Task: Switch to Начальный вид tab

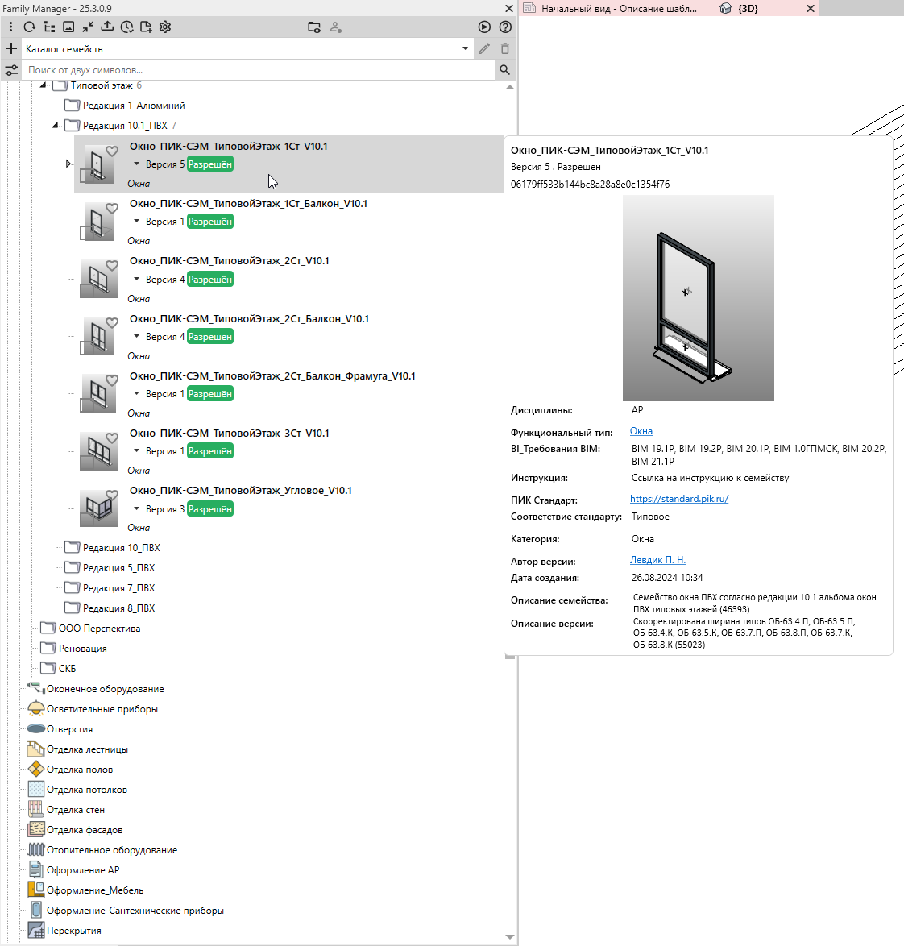Action: coord(618,9)
